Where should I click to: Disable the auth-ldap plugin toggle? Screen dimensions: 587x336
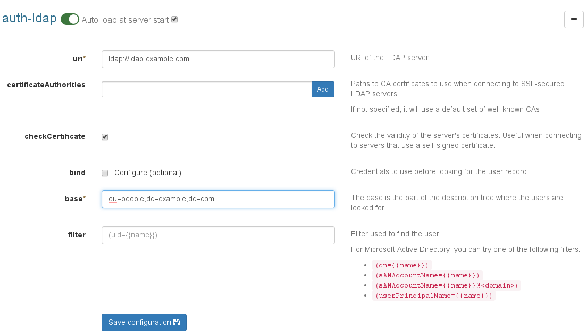70,18
